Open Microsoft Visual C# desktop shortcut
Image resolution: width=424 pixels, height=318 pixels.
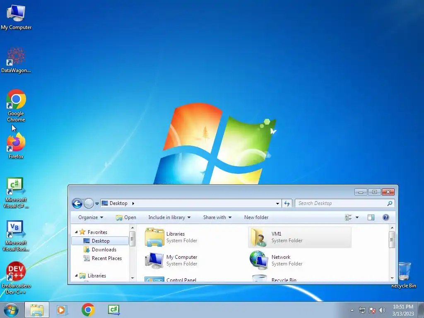[16, 193]
